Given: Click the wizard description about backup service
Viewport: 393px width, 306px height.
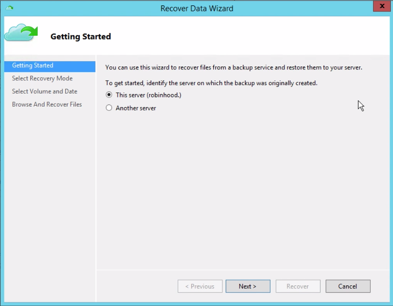Looking at the screenshot, I should click(x=233, y=68).
